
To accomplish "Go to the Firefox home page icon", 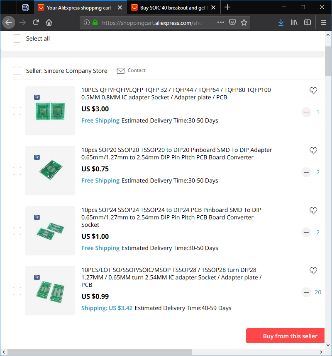I will pos(49,22).
